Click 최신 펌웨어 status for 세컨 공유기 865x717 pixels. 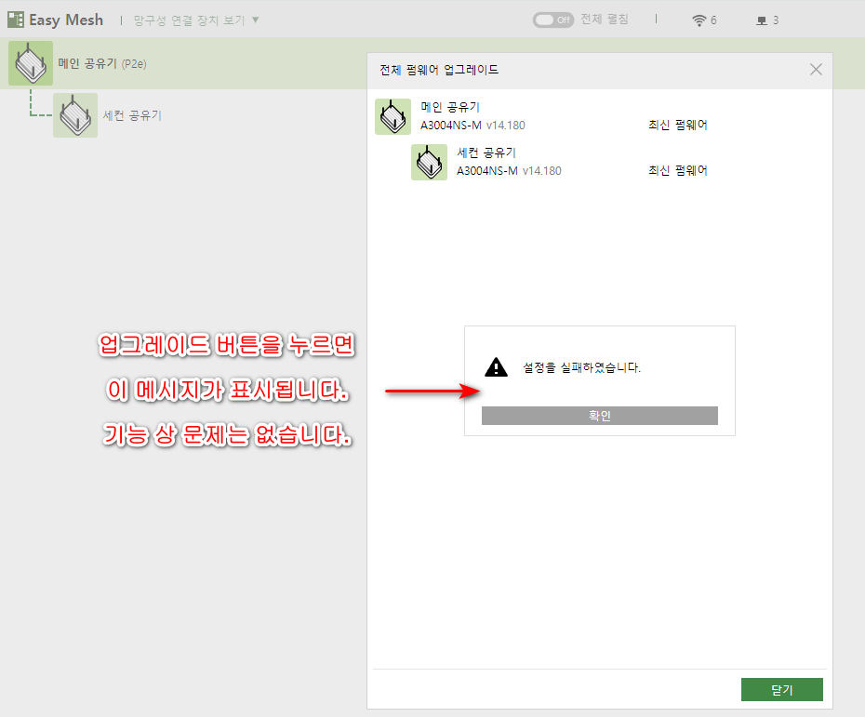678,171
